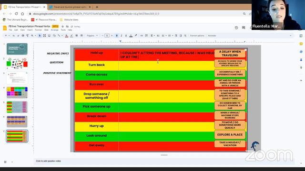
Task: Click the Decrease indent icon
Action: [x=176, y=36]
